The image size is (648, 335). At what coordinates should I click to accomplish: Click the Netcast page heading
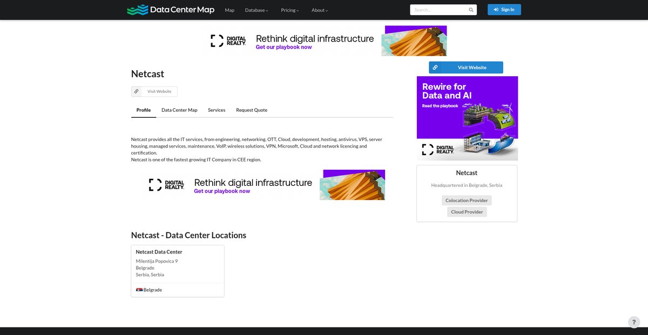click(147, 74)
